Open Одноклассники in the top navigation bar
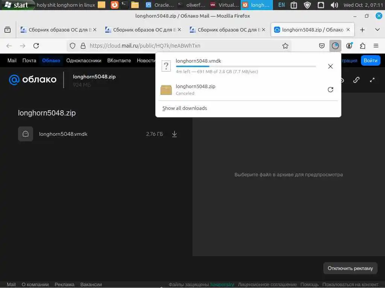The height and width of the screenshot is (288, 385). (x=84, y=60)
